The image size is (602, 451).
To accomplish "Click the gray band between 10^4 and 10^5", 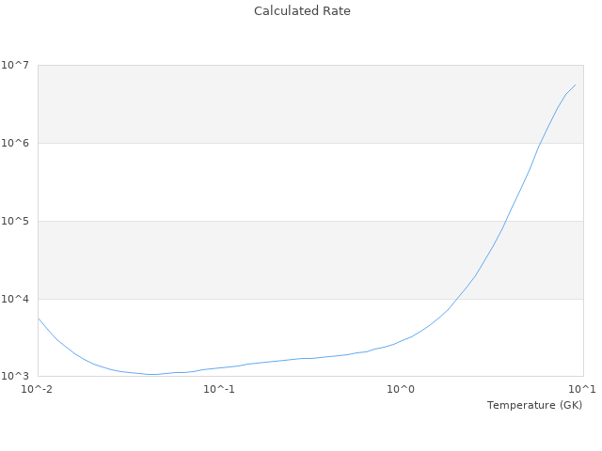I will point(282,259).
